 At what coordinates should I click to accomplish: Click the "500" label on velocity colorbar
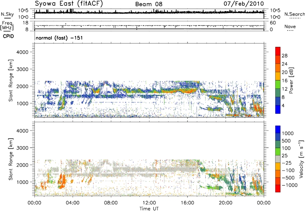click(x=287, y=141)
